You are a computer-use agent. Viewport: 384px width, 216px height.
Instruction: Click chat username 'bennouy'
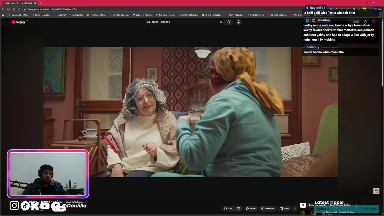coord(313,47)
